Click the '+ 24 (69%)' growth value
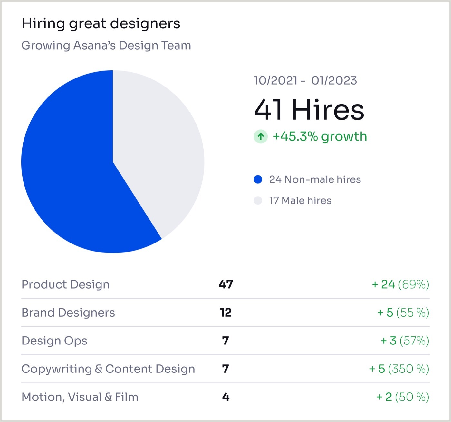 click(x=401, y=284)
